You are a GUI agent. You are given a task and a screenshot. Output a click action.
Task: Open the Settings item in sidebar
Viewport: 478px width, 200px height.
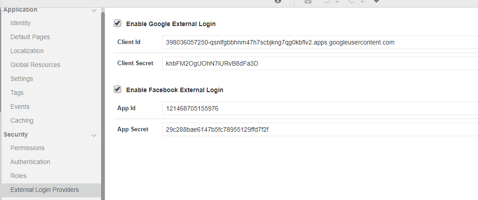22,79
